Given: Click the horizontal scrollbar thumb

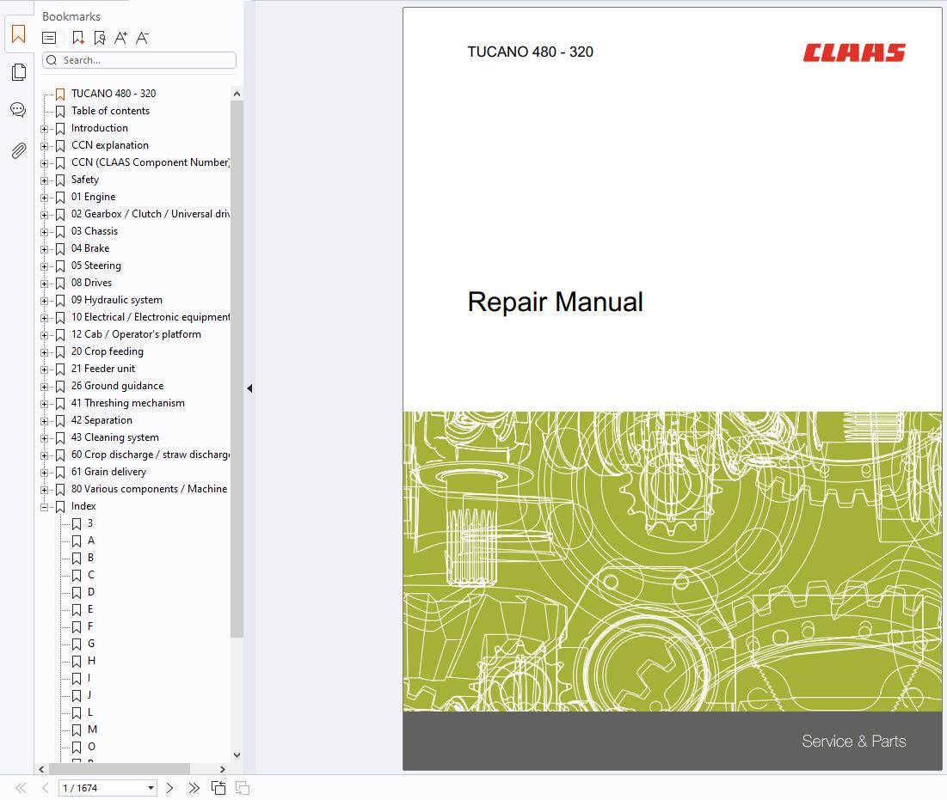Looking at the screenshot, I should (120, 769).
